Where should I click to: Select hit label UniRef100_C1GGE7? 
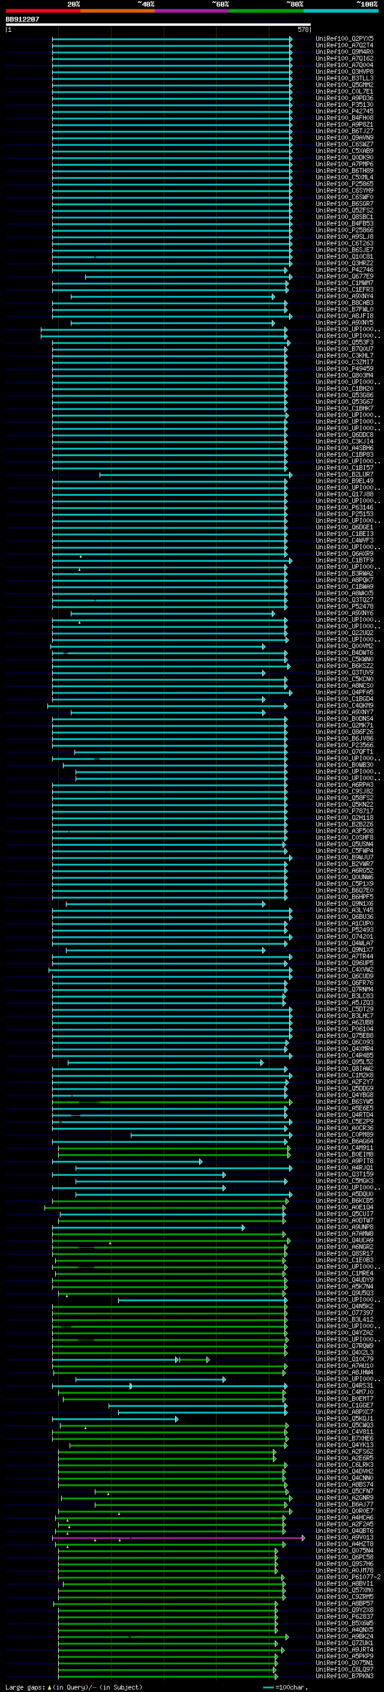tap(344, 1406)
